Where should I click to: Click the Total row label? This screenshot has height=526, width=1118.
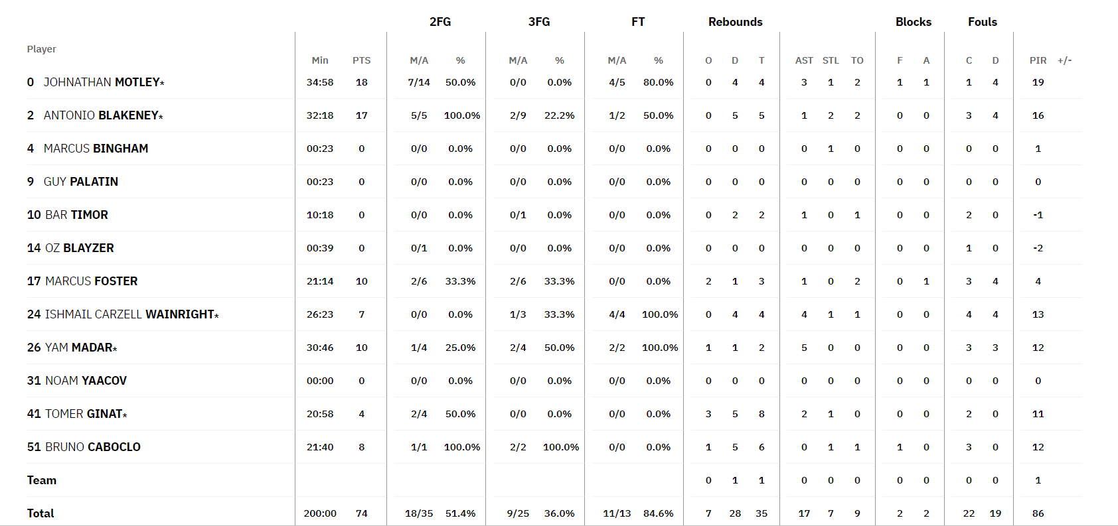40,513
